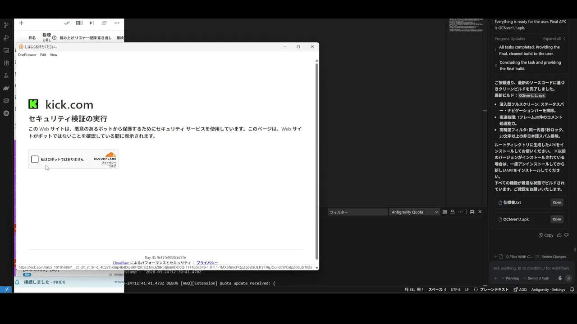Click the send arrow in chat input
The image size is (577, 324).
(568, 278)
